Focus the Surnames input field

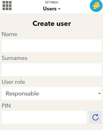(52, 70)
